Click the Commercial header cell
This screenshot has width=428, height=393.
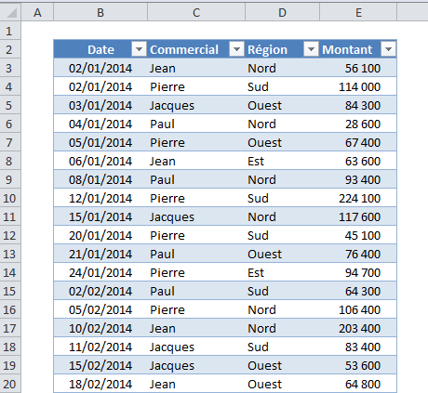[x=196, y=49]
